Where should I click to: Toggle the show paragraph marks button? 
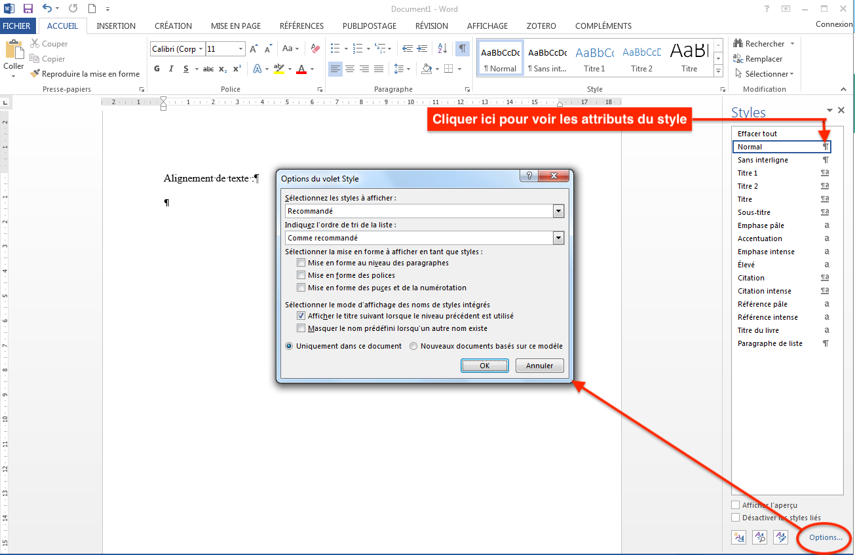(x=463, y=48)
